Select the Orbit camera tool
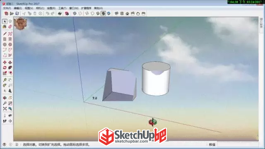 pyautogui.click(x=5, y=98)
